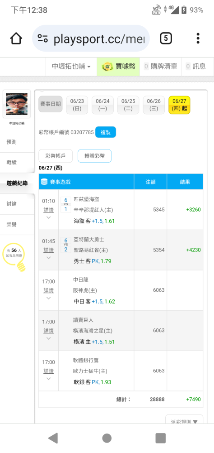Click the +4230 result value

click(194, 250)
